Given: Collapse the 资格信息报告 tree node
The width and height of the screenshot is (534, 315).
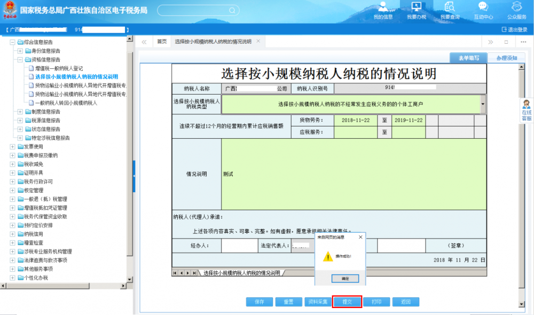Looking at the screenshot, I should [20, 60].
